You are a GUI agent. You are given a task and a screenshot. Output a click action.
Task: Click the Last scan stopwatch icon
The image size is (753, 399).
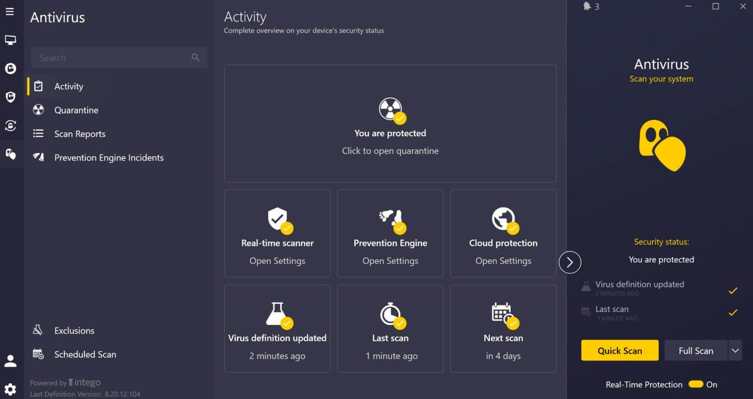tap(390, 314)
